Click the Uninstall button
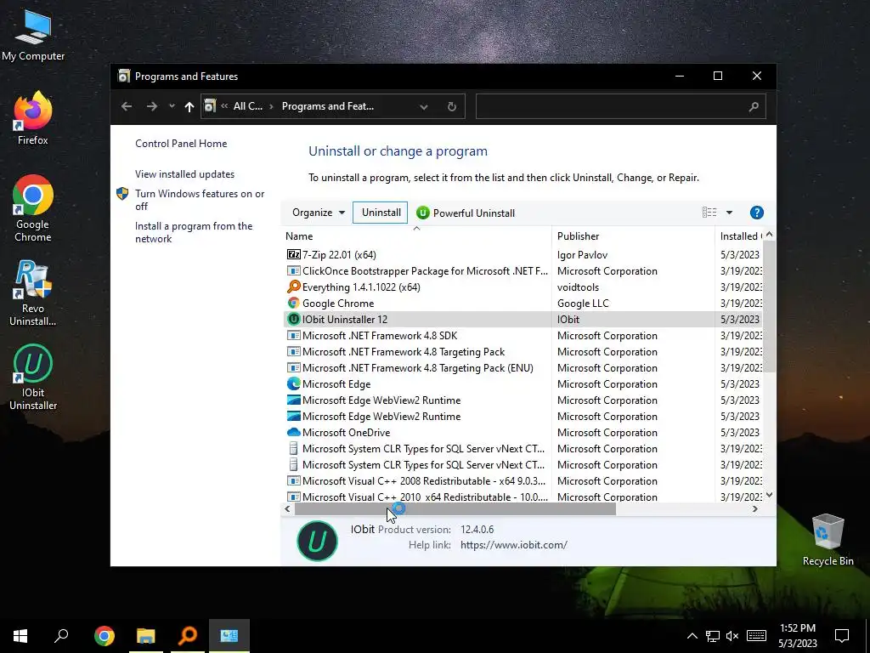This screenshot has height=653, width=870. 381,213
